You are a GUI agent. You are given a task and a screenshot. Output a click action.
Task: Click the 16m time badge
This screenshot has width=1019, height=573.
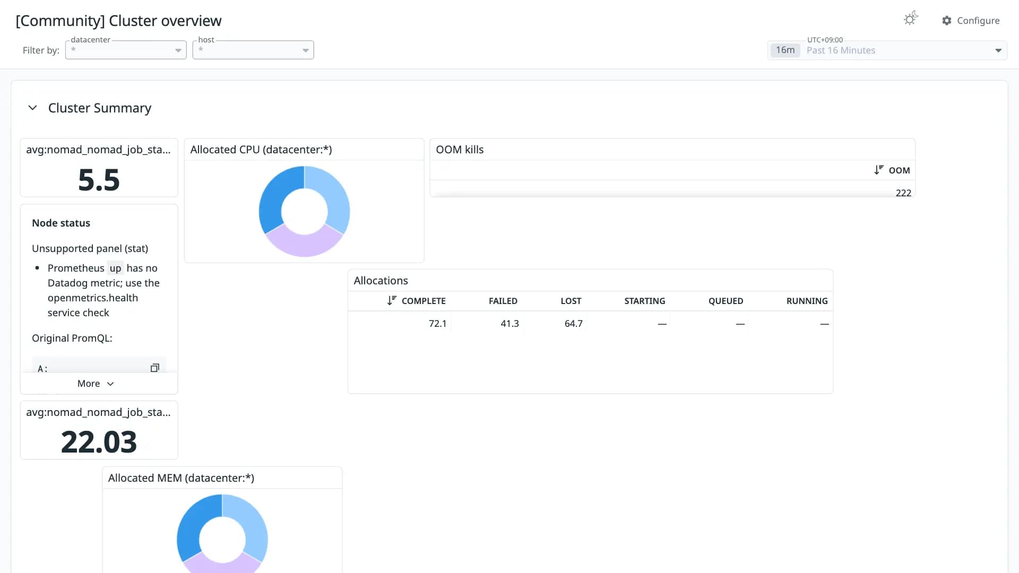(x=785, y=50)
